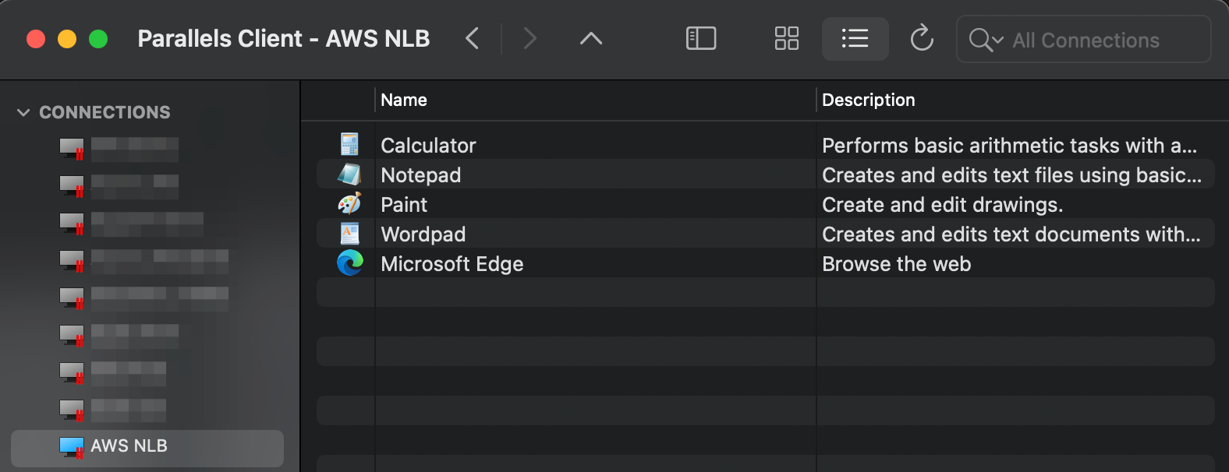Click the Calculator app icon

(349, 145)
